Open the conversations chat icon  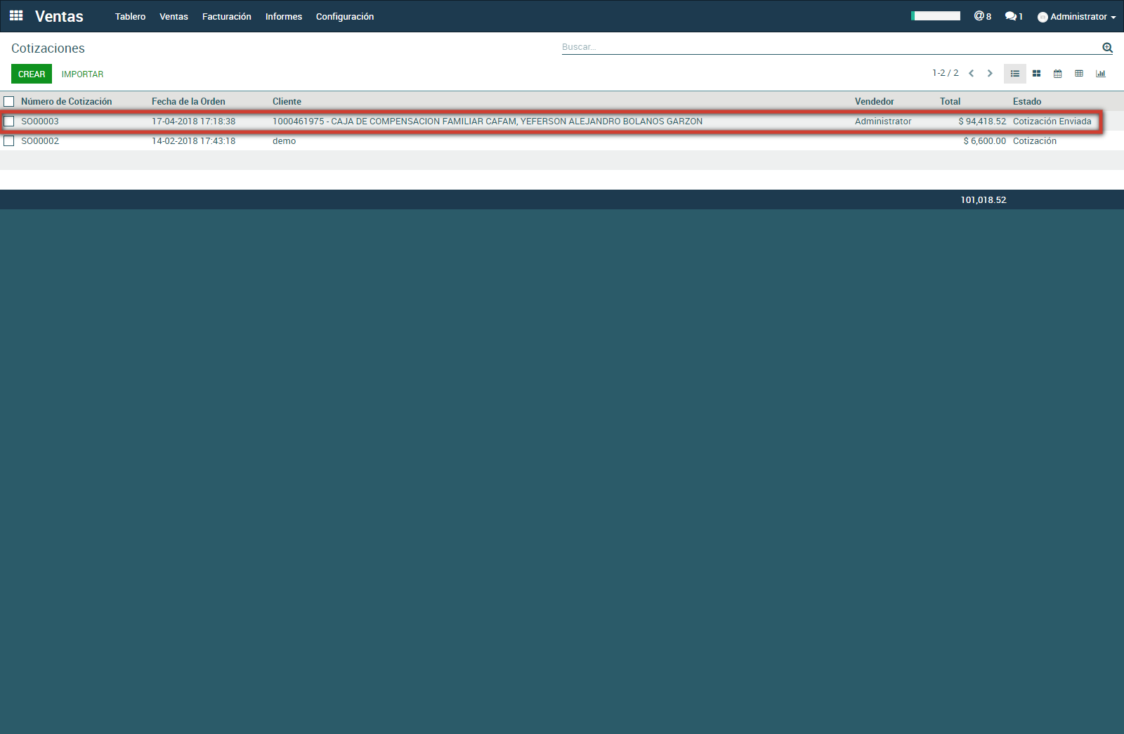pos(1013,16)
